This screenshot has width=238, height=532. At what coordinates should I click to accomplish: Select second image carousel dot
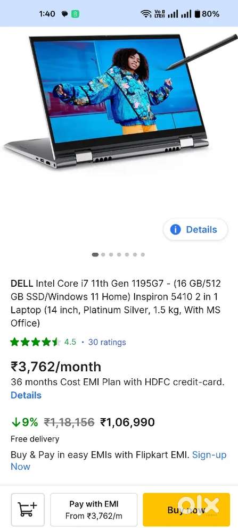click(x=103, y=254)
